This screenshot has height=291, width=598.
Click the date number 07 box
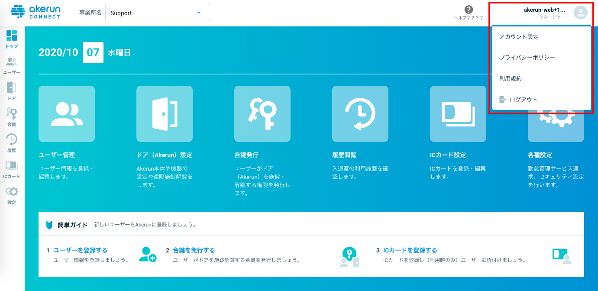coord(93,53)
